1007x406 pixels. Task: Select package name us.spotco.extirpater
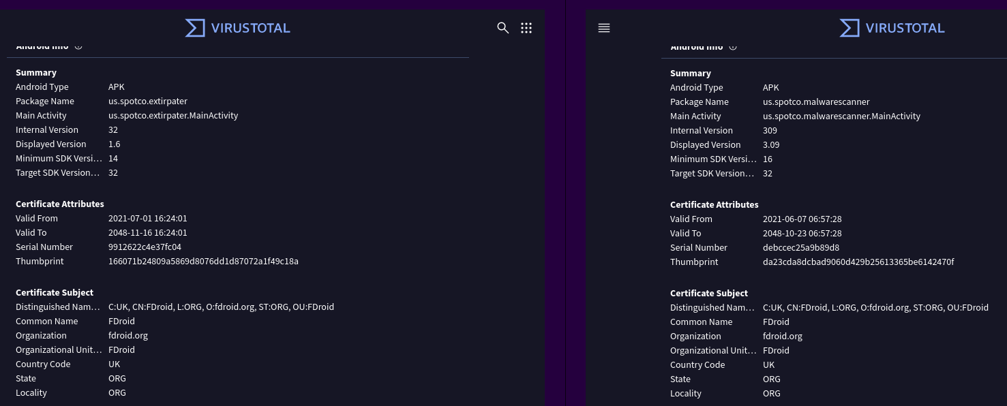[x=148, y=101]
